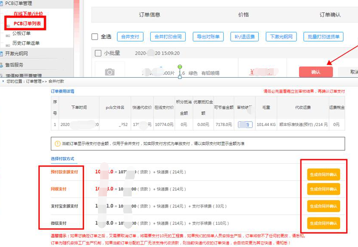
Task: Tick the 全选 select-all checkbox
Action: pyautogui.click(x=95, y=37)
